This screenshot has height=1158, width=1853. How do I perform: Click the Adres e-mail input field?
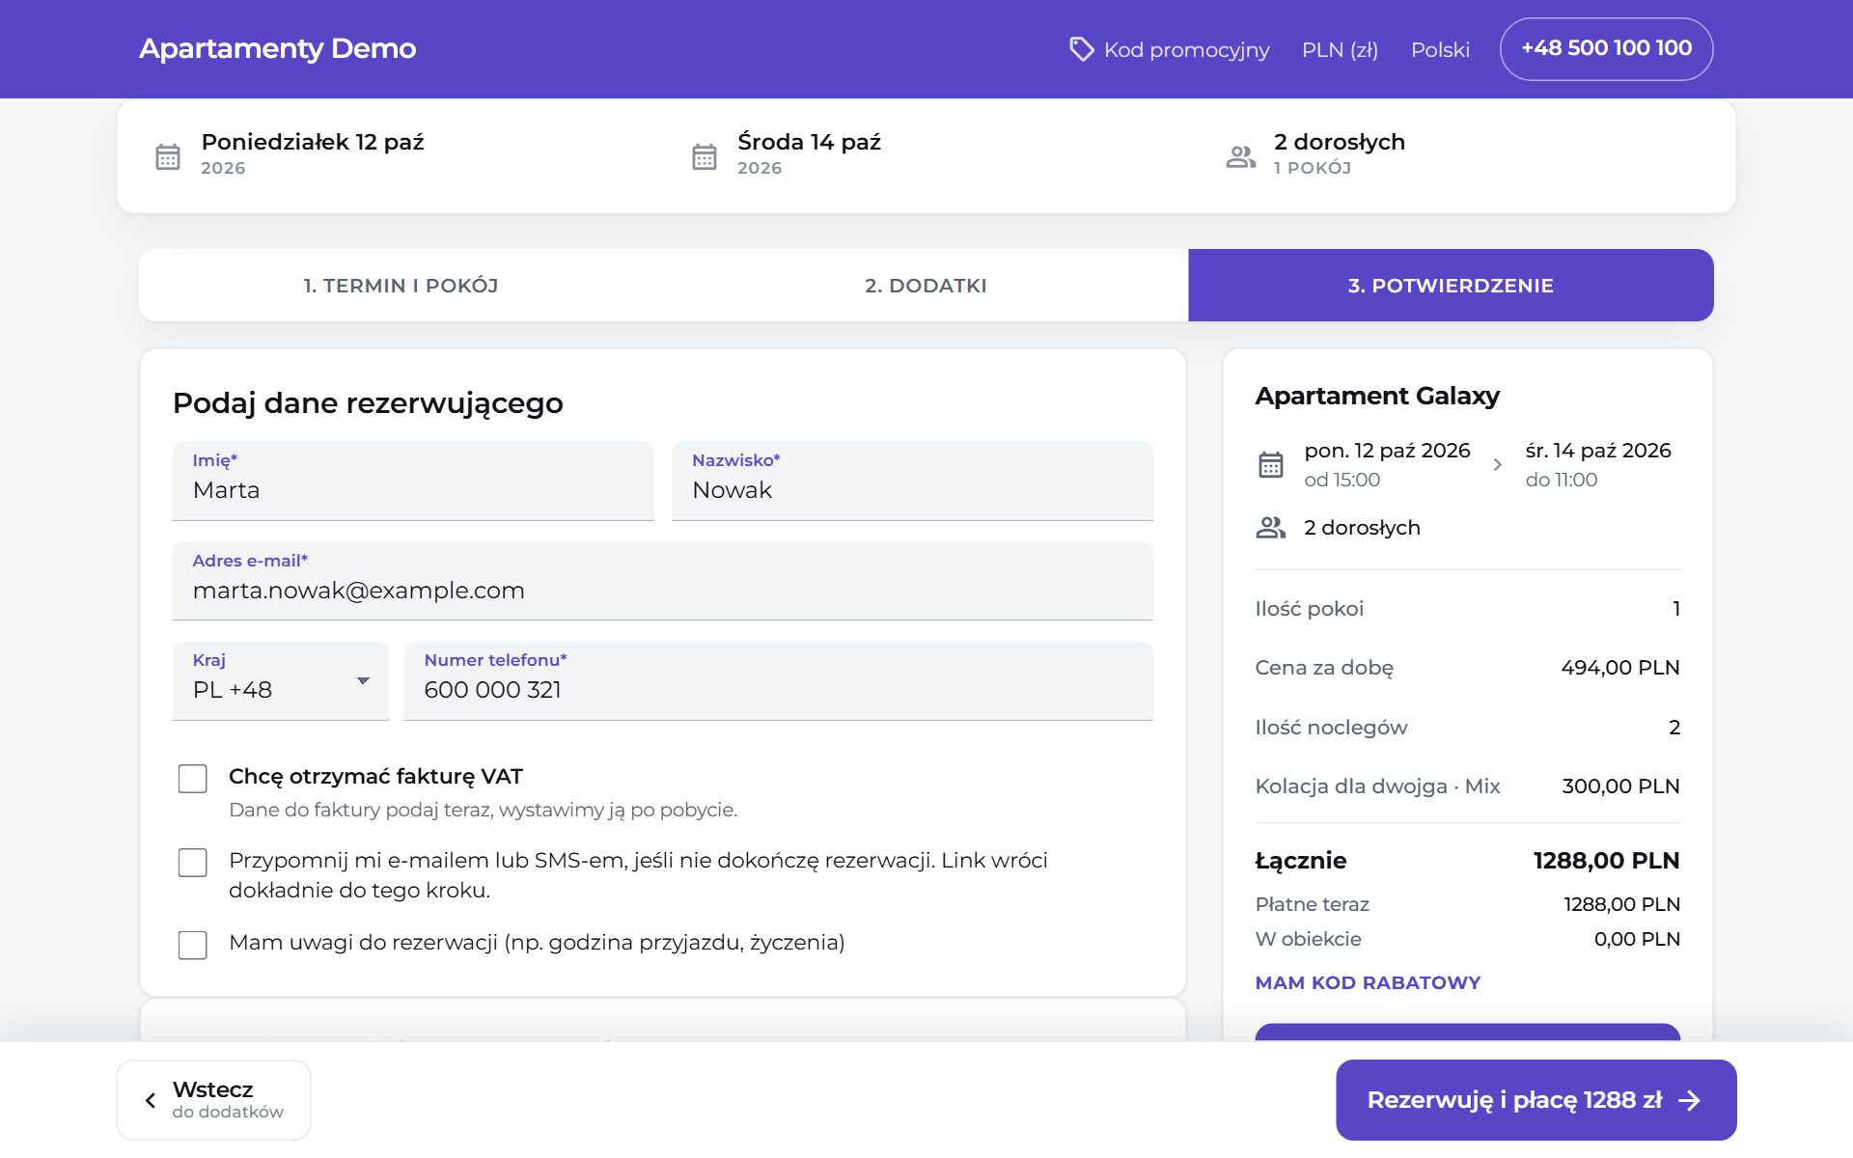click(663, 581)
